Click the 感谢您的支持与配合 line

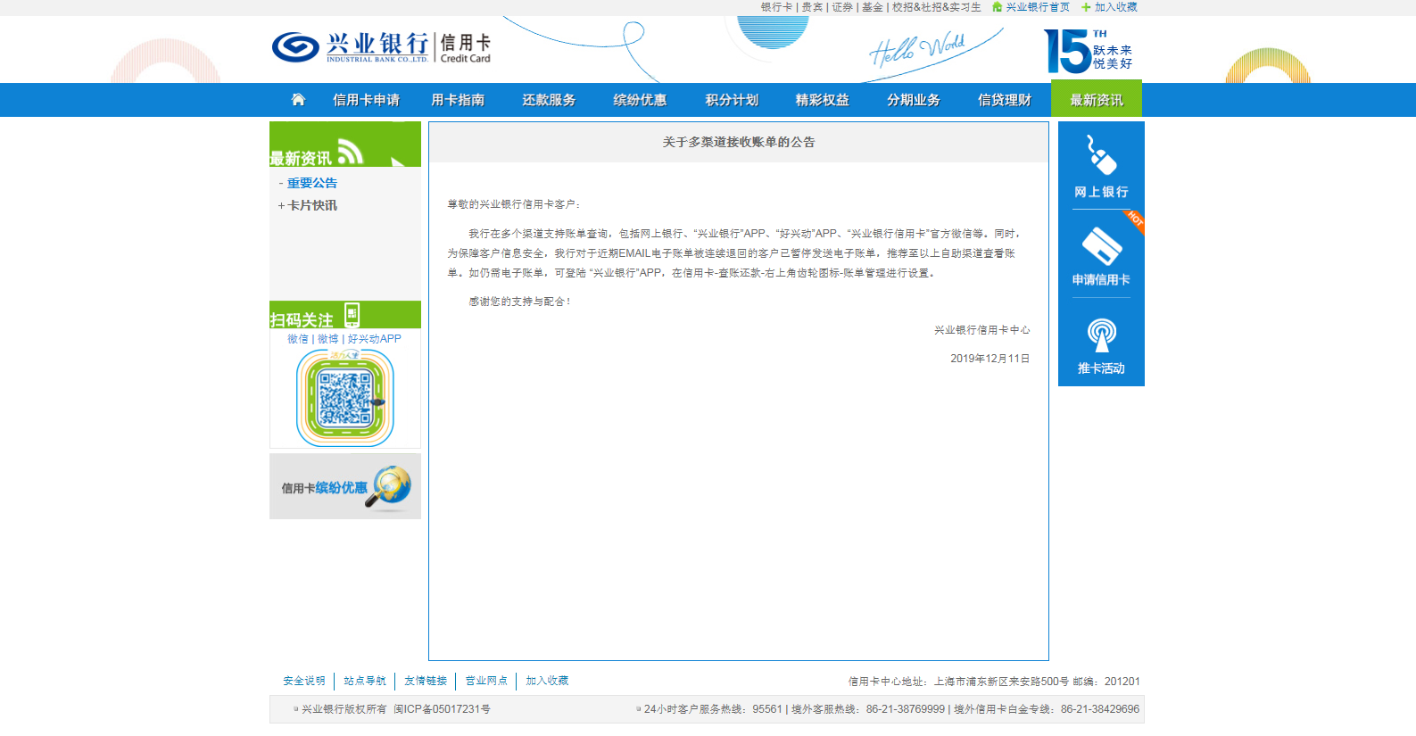pos(519,302)
